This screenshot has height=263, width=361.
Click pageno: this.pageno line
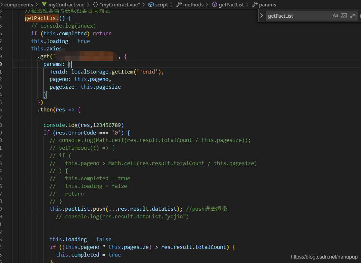[81, 79]
